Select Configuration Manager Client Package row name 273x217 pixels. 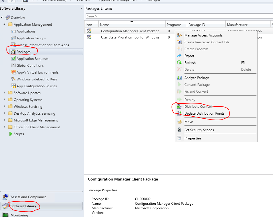pos(130,31)
